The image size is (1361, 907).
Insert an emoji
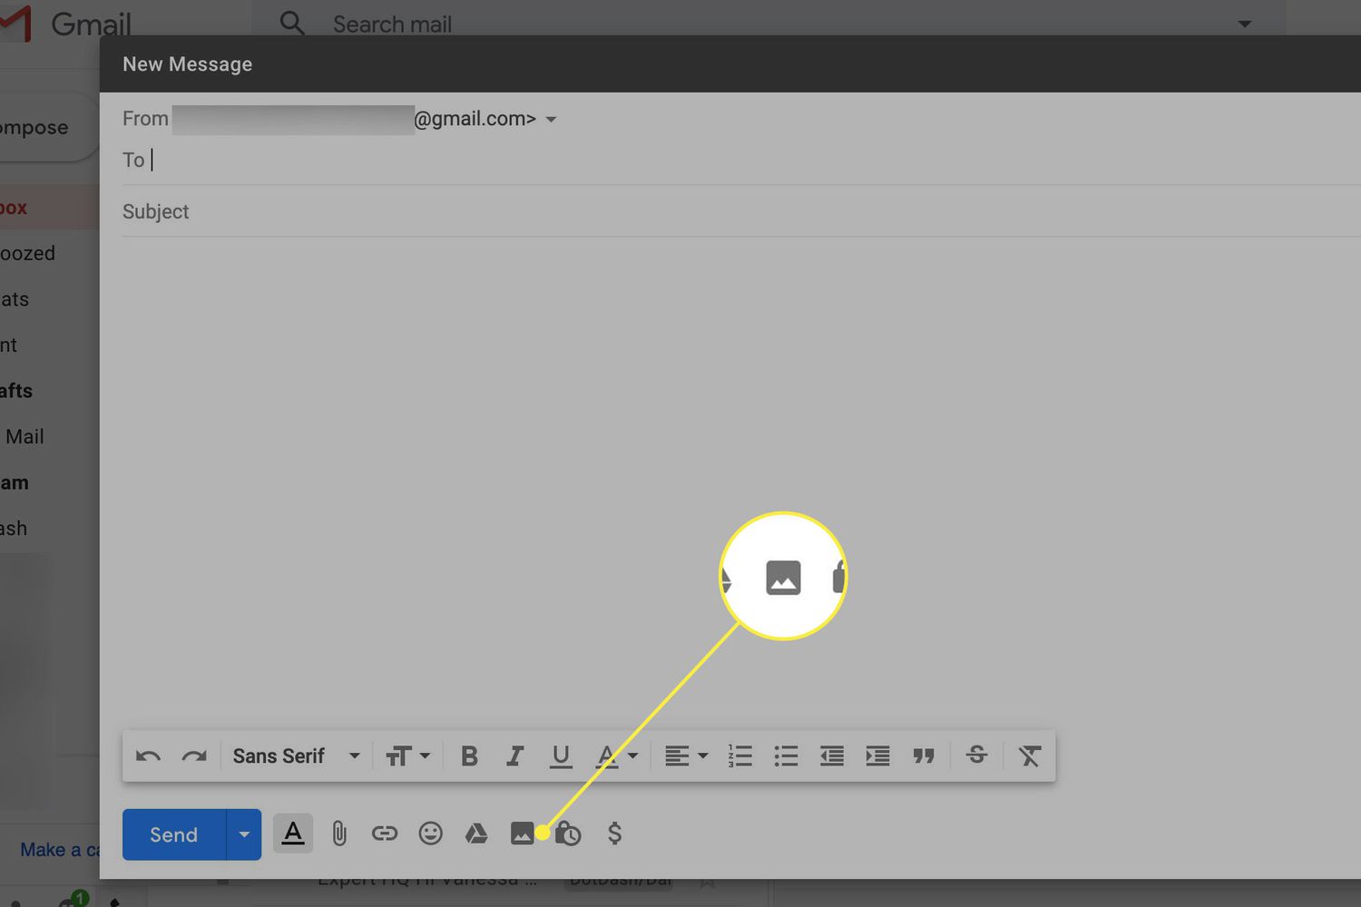(x=430, y=834)
